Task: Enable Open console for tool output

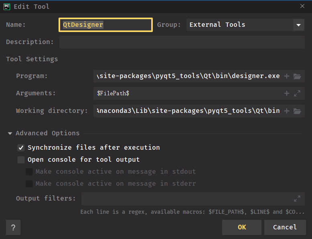Action: coord(21,159)
